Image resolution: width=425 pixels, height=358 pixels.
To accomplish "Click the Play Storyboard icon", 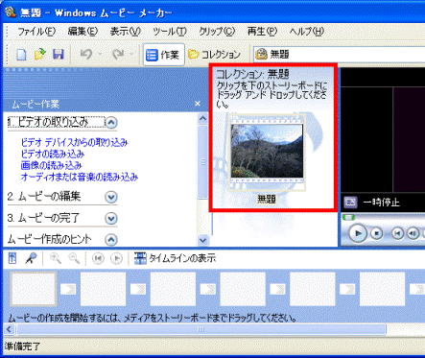I will click(117, 258).
